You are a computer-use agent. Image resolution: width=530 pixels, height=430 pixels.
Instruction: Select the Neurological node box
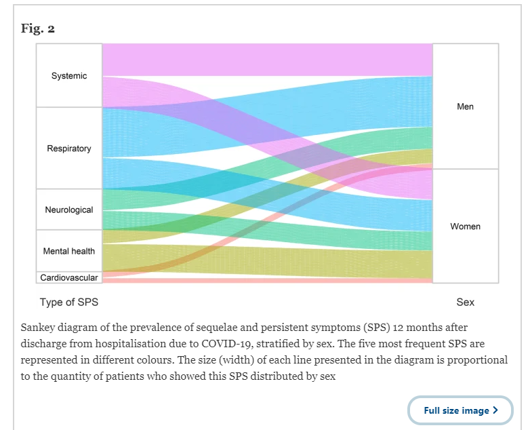pyautogui.click(x=69, y=210)
